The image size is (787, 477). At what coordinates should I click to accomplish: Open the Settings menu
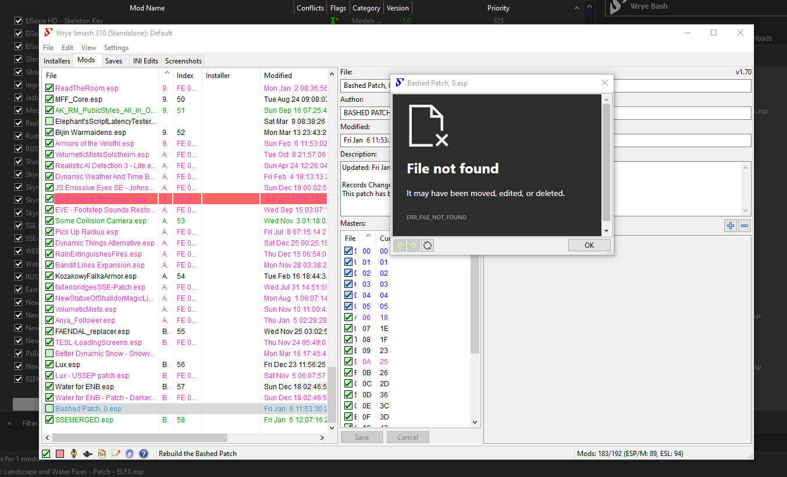(x=116, y=48)
